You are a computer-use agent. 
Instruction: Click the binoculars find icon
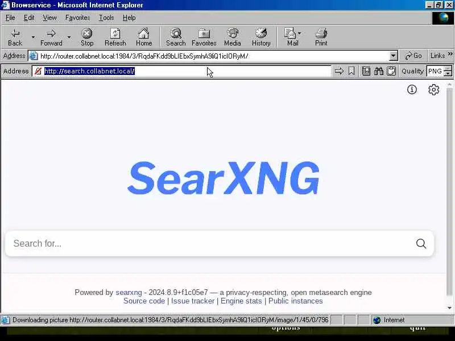pos(379,71)
